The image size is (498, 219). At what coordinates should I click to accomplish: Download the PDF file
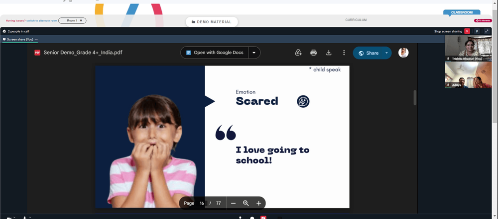tap(329, 53)
